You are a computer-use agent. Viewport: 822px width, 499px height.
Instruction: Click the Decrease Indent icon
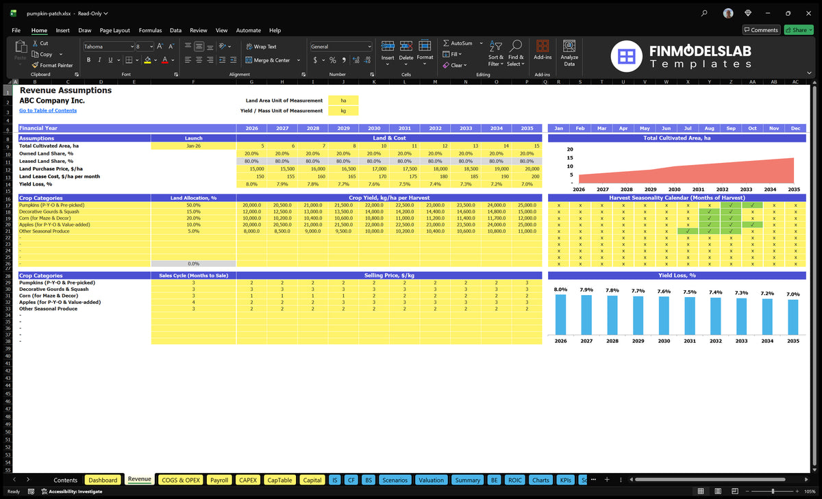pyautogui.click(x=223, y=60)
